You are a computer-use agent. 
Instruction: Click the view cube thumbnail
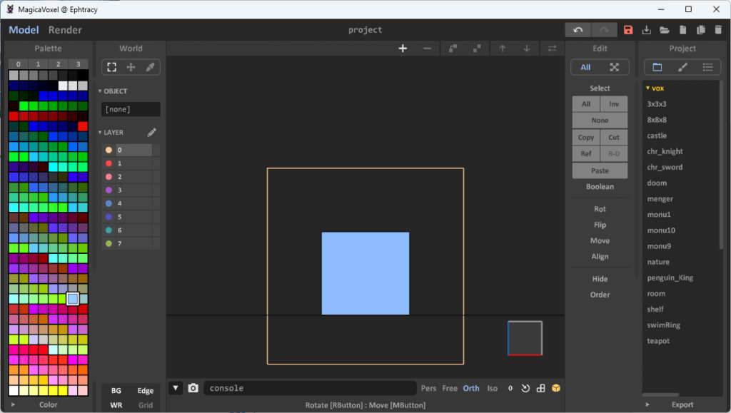tap(525, 339)
